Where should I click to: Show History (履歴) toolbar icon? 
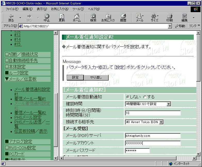[x=123, y=18]
